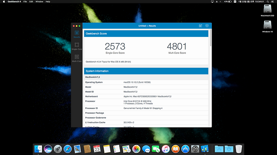Screen dimensions: 277x155
Task: Click the upload results icon in title bar
Action: pos(200,26)
